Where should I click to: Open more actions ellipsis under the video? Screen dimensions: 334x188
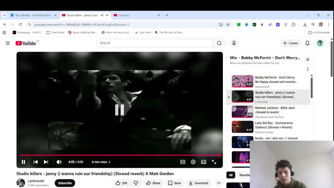219,183
